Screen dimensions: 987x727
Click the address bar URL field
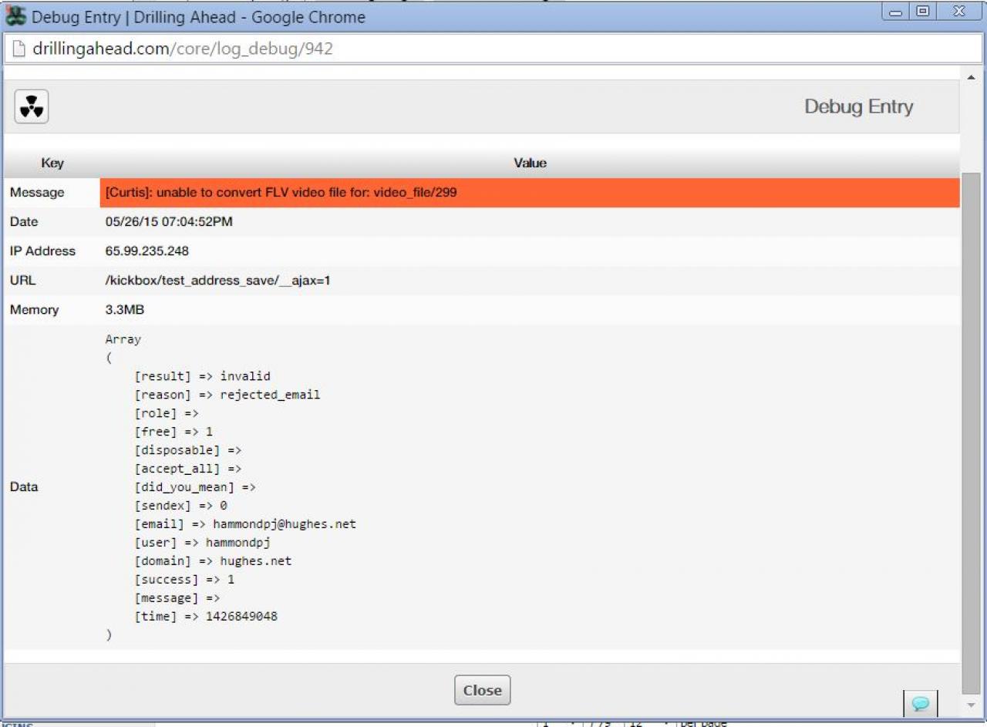[x=493, y=49]
